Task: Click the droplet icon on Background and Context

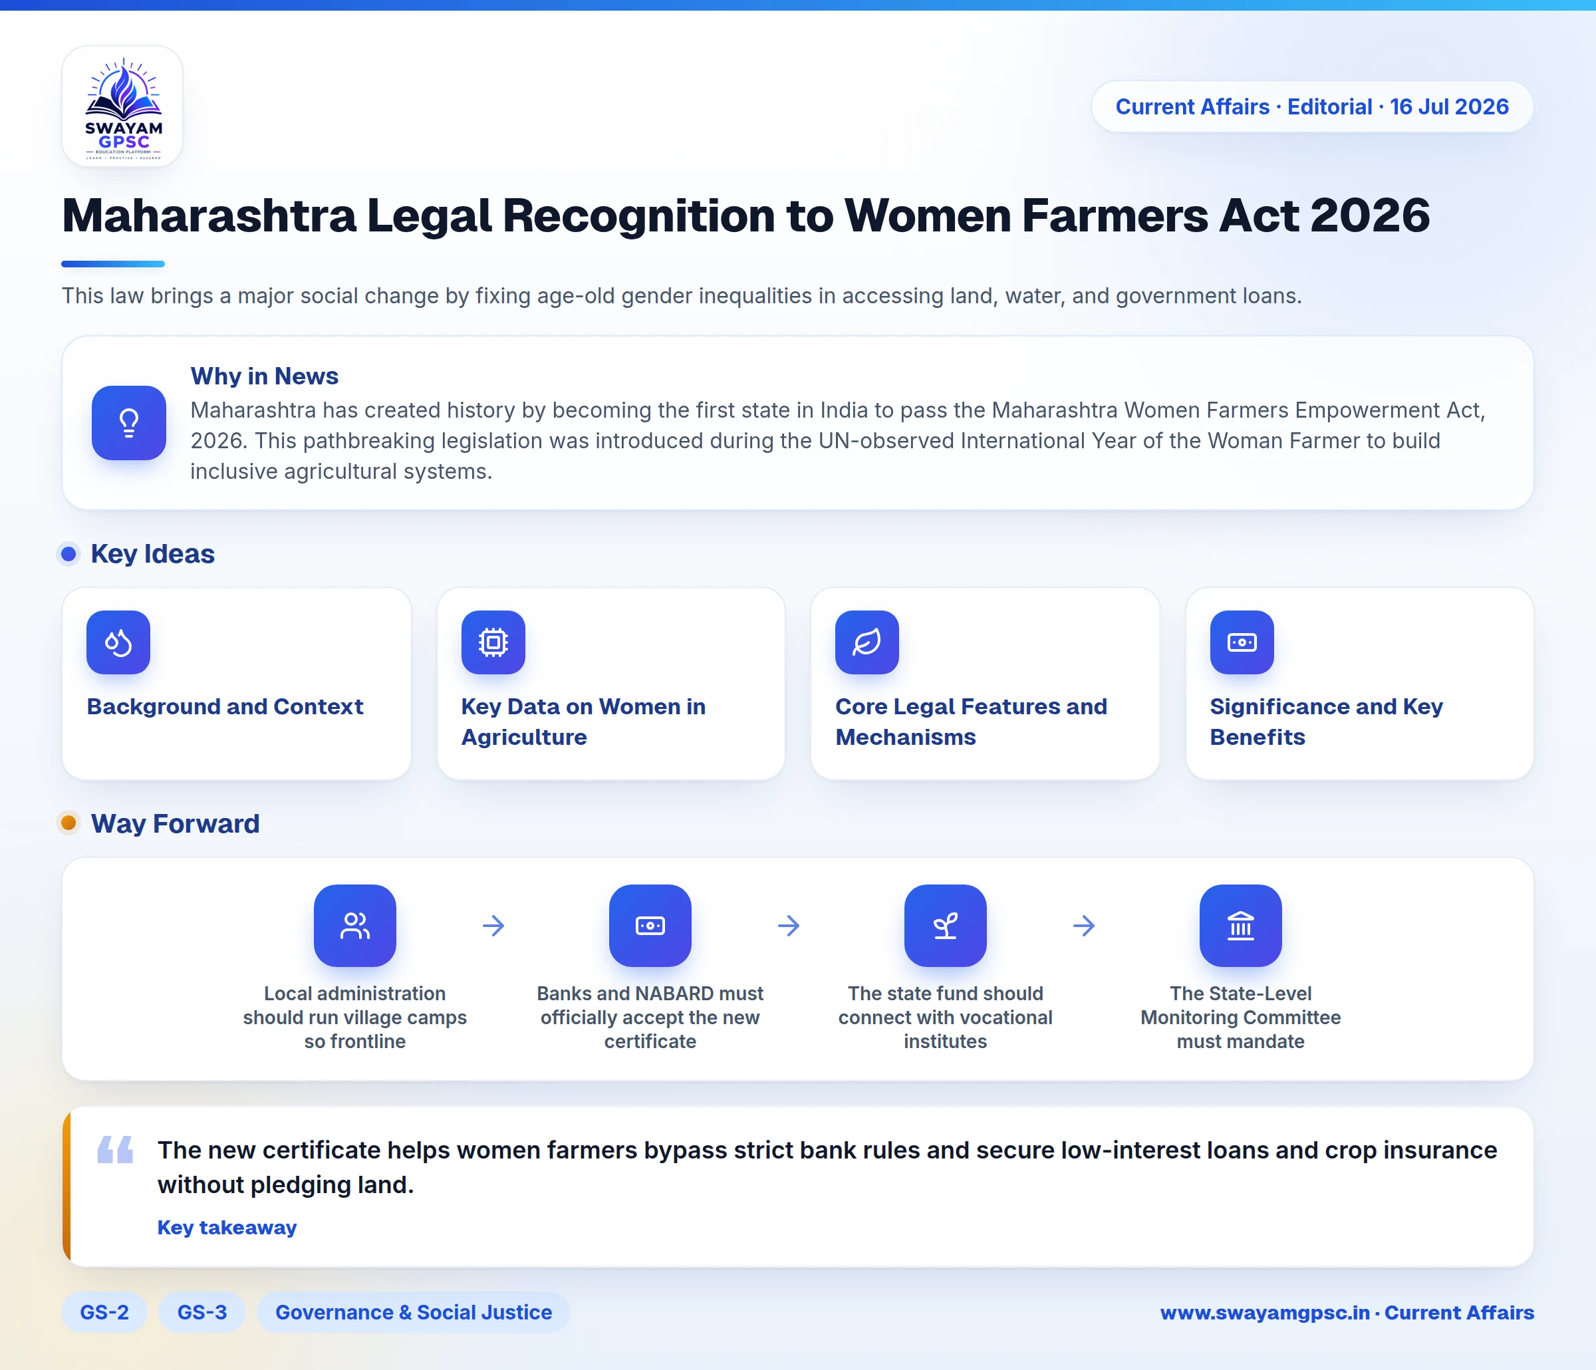Action: (x=118, y=642)
